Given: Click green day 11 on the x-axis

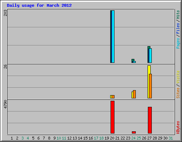Looking at the screenshot, I should point(64,138).
